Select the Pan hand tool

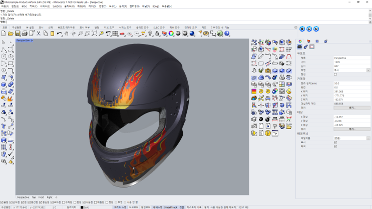(x=67, y=33)
